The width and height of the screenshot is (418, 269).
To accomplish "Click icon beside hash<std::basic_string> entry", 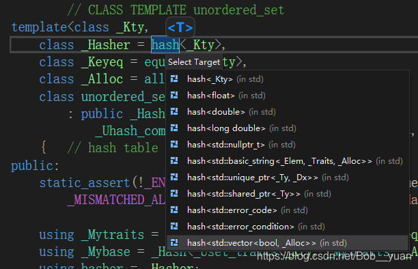I will coord(174,160).
